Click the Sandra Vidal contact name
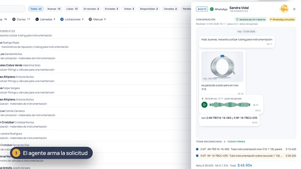This screenshot has height=169, width=301. pos(239,8)
